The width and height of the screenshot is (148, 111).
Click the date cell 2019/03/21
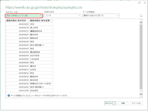coord(18,35)
